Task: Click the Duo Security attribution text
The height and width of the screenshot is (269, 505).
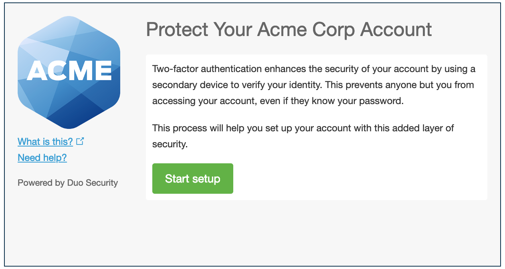Action: (x=67, y=183)
